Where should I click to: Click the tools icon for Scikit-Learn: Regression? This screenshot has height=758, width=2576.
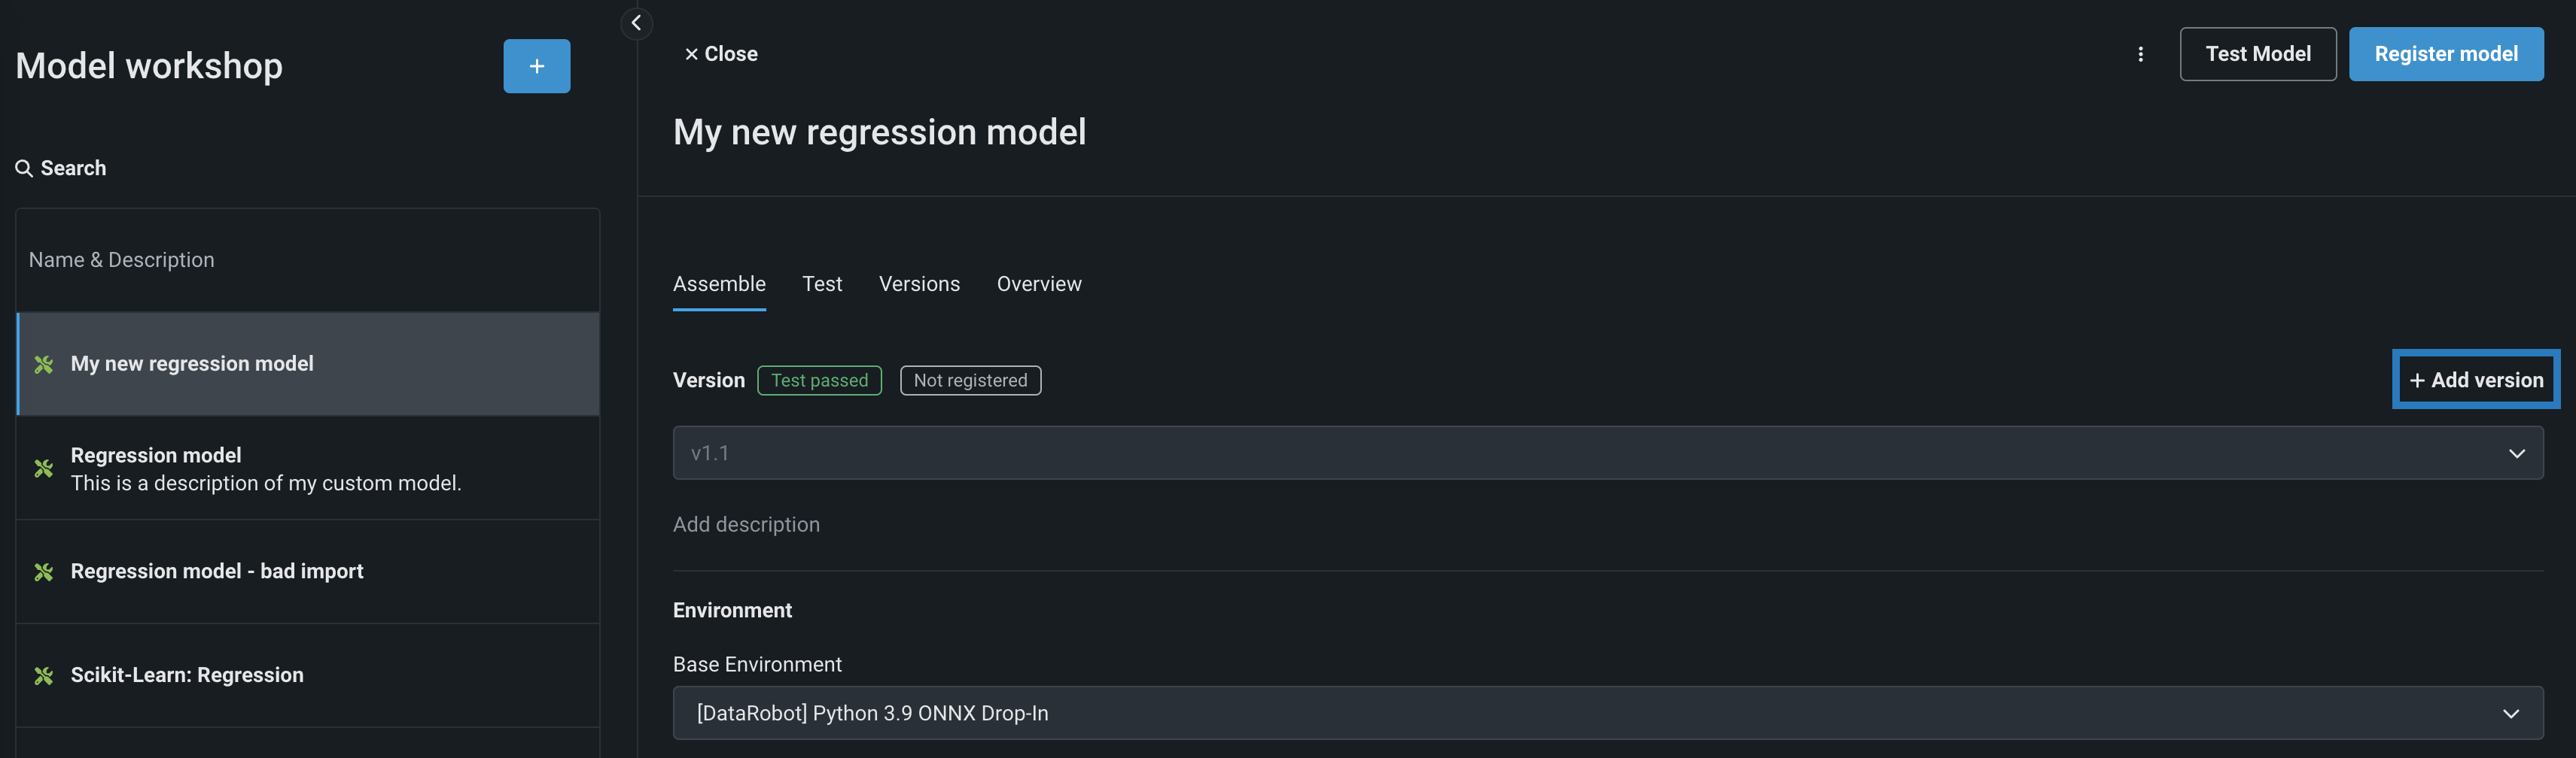(x=44, y=676)
